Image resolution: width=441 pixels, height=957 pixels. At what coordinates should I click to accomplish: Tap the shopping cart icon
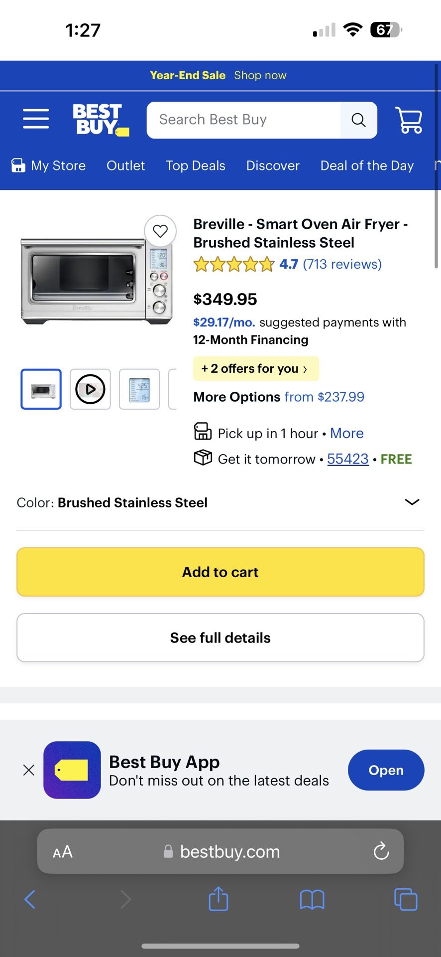point(409,120)
